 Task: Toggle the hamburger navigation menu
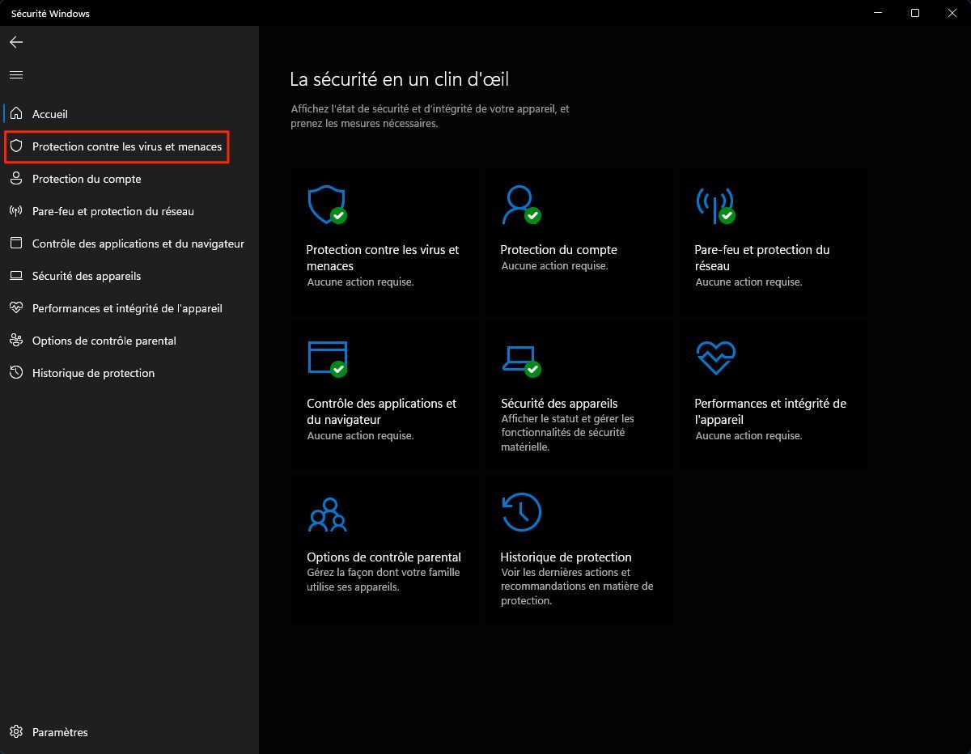(16, 75)
